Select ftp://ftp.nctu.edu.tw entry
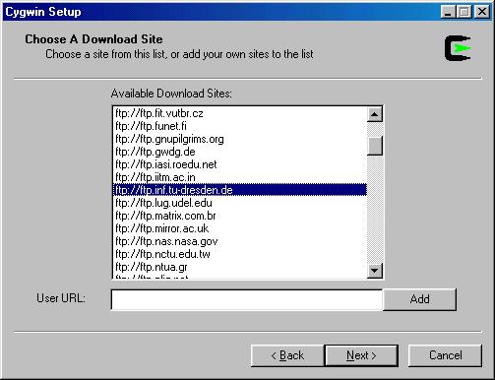 point(239,254)
